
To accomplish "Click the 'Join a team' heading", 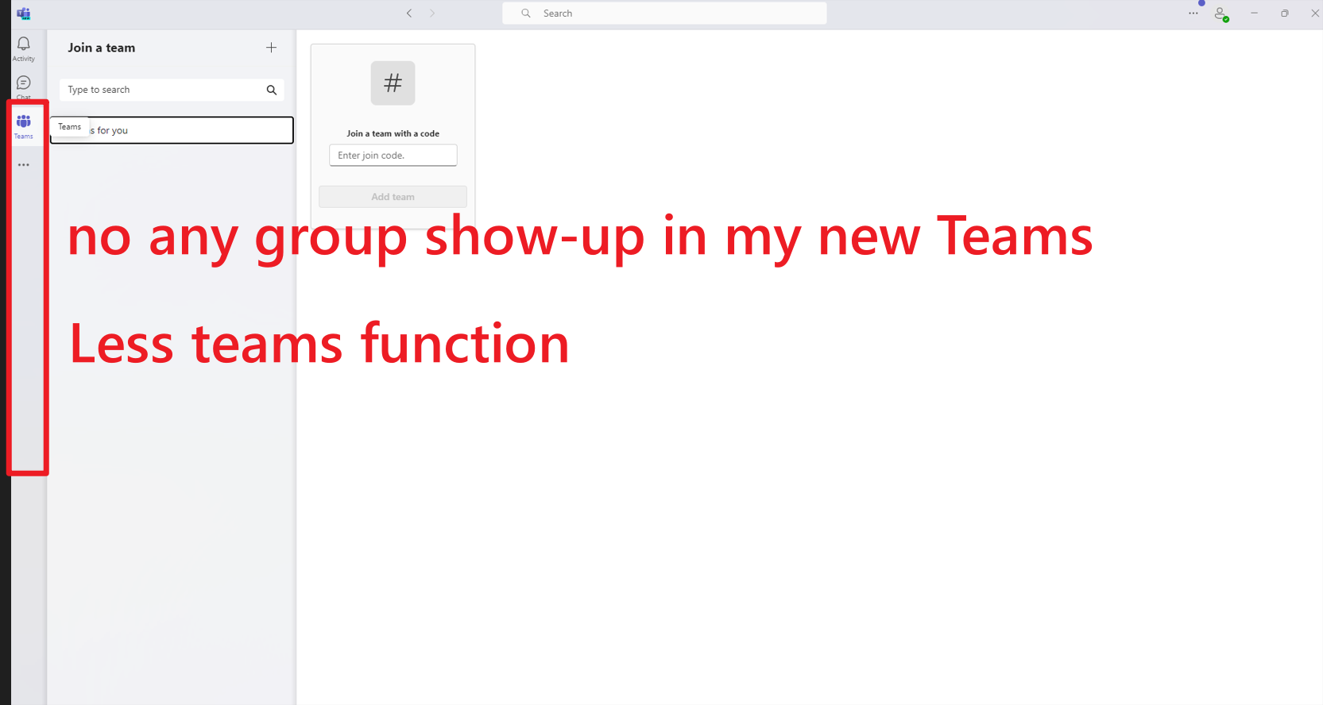I will (102, 48).
